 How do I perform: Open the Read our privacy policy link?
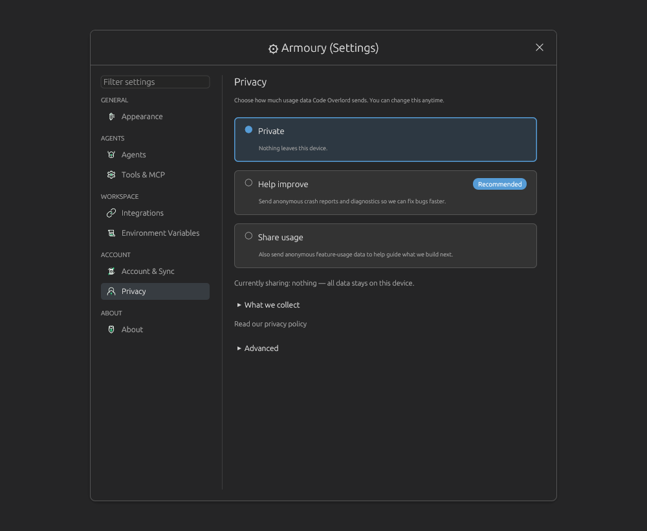[270, 324]
